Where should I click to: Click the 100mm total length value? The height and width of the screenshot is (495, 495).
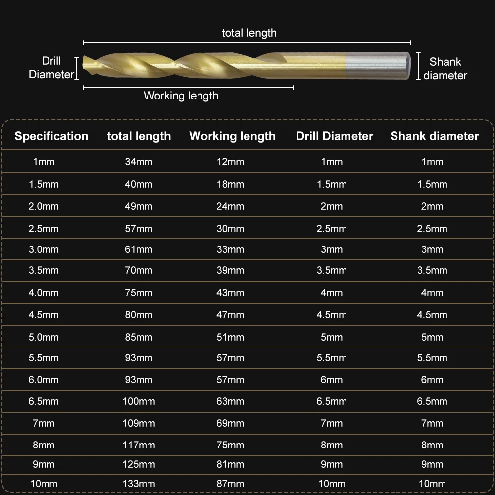[x=139, y=401]
